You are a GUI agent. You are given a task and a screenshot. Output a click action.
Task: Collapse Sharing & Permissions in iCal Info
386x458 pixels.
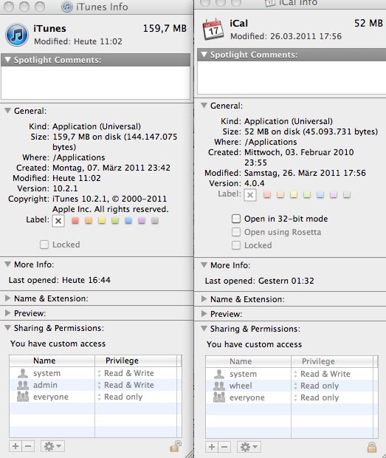(204, 329)
